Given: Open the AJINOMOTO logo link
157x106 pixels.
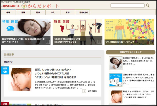Looking at the screenshot, I should click(10, 6).
